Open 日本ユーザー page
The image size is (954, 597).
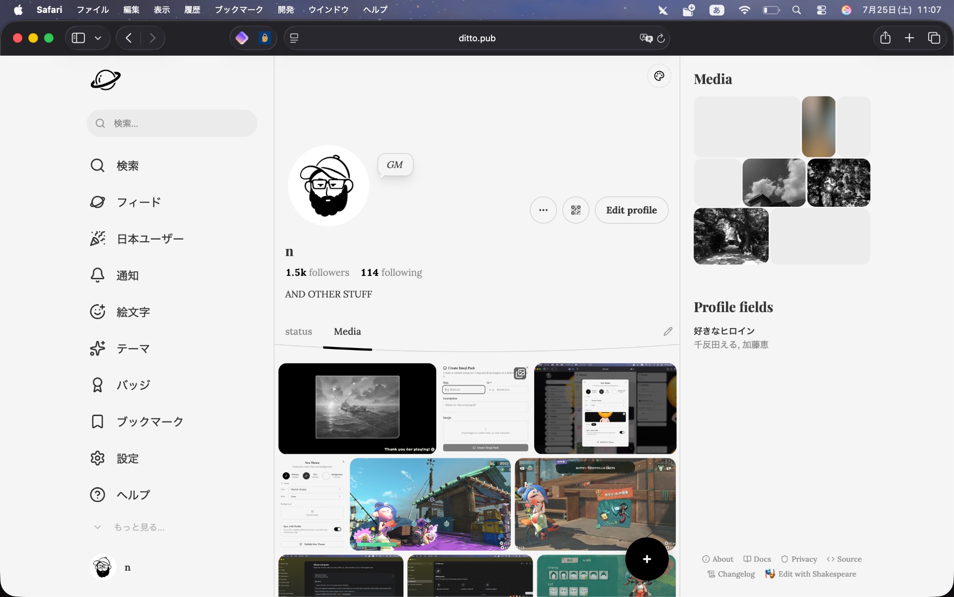pos(137,239)
